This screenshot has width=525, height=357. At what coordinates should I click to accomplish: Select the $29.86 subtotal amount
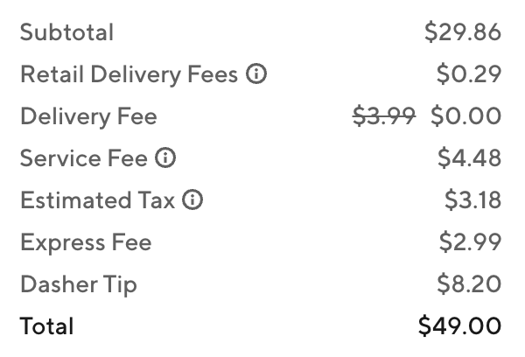tap(463, 32)
